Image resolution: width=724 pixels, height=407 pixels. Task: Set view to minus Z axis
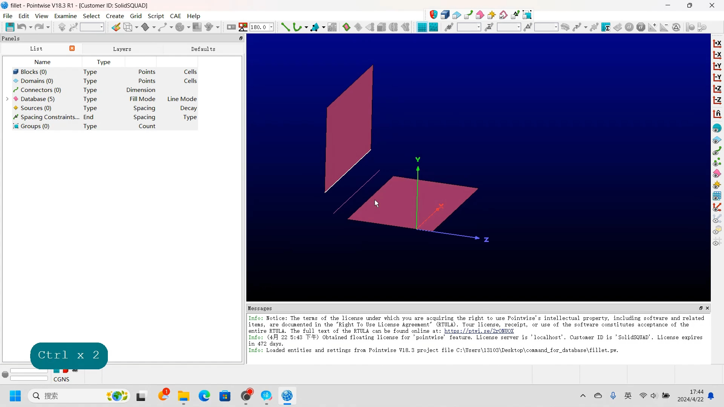[717, 100]
